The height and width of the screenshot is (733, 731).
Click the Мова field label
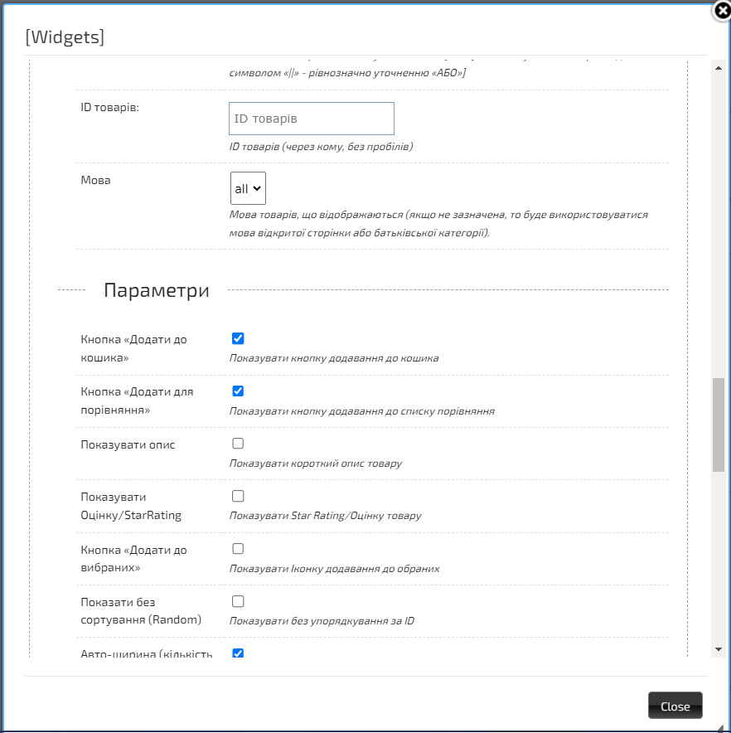click(95, 180)
